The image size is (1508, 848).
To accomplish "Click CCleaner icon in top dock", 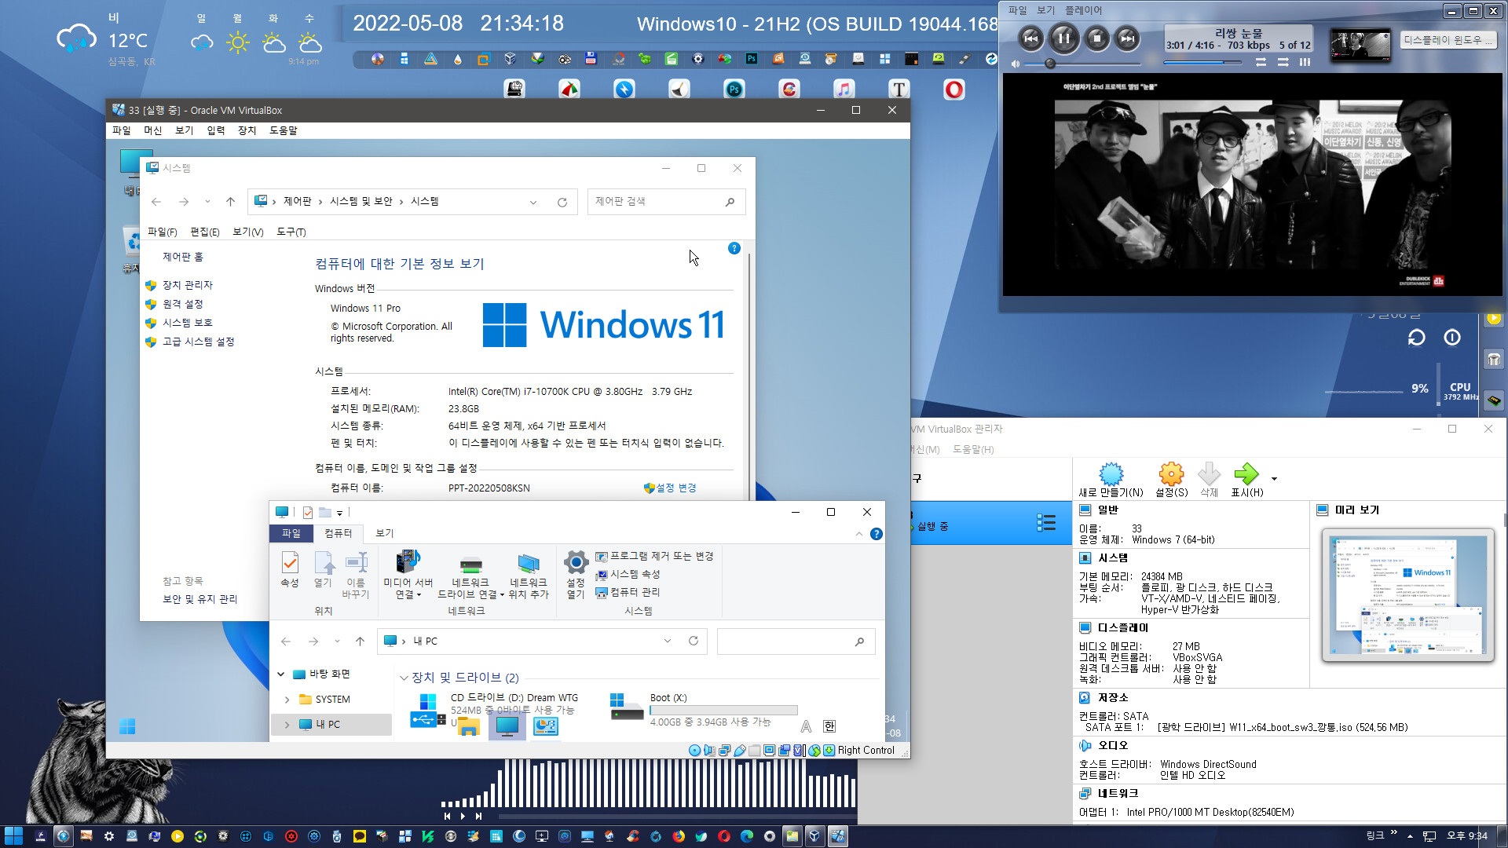I will 789,89.
